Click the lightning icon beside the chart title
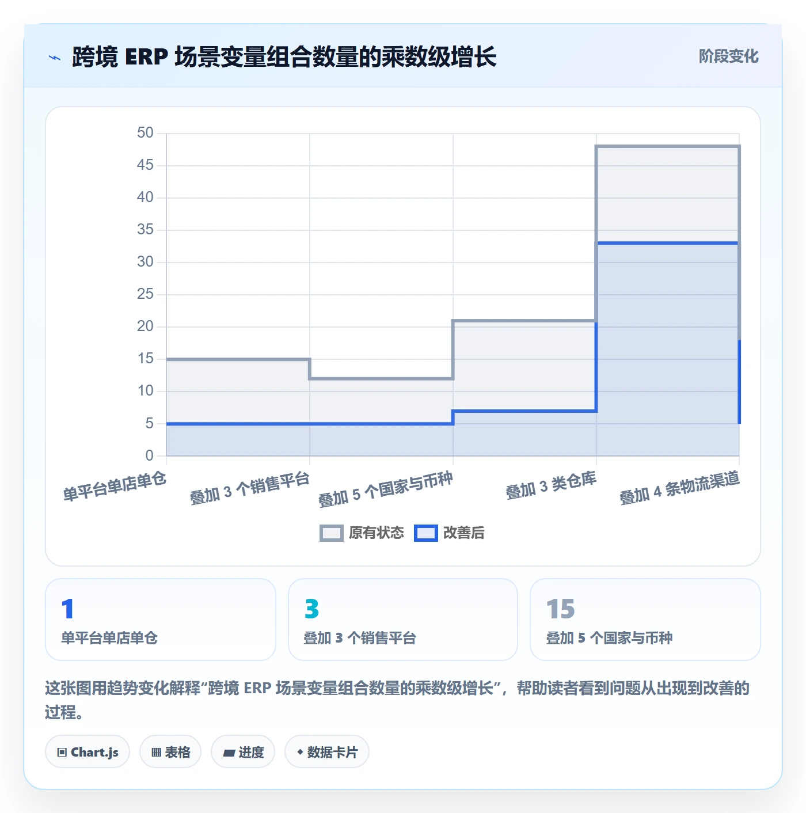Viewport: 806px width, 813px height. click(x=55, y=58)
